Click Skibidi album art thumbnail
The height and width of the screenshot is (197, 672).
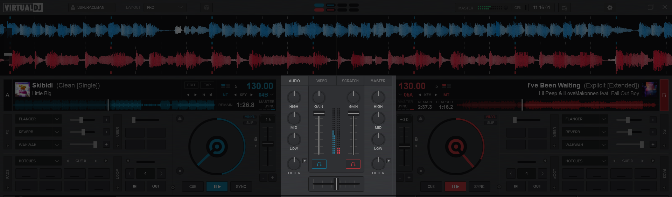22,89
